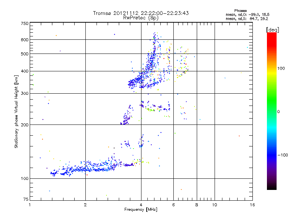This screenshot has height=223, width=297.
Task: Click the colorbar tick label '100'
Action: (281, 68)
